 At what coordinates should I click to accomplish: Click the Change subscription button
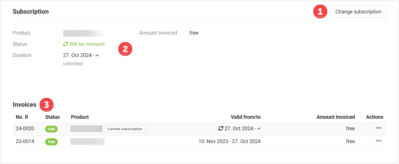[358, 12]
